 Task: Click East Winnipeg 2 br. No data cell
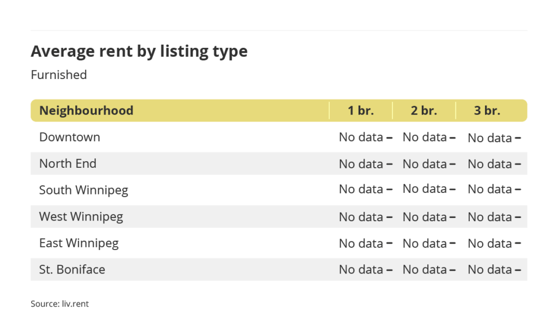429,243
